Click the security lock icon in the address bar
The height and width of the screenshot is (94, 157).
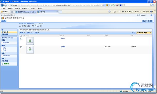(x=107, y=5)
